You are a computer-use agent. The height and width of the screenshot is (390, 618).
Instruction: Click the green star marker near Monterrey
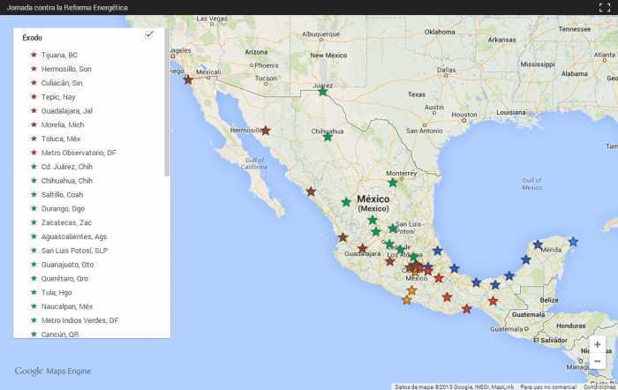(x=393, y=183)
